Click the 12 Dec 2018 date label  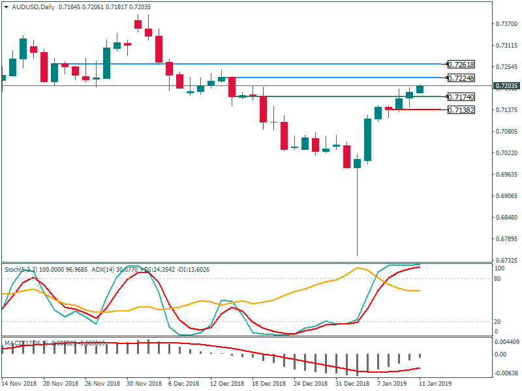pos(227,383)
